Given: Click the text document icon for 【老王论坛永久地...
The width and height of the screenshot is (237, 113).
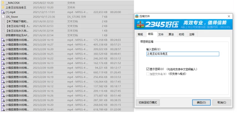Looking at the screenshot, I should click(3, 31).
